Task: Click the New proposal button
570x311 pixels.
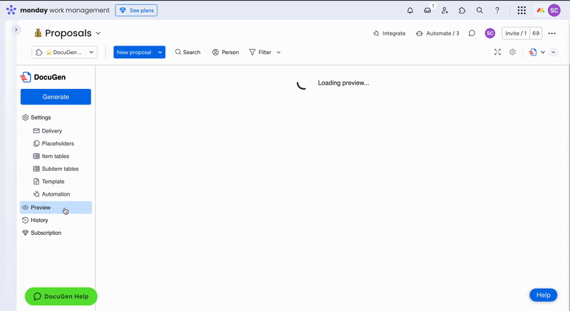Action: click(134, 52)
